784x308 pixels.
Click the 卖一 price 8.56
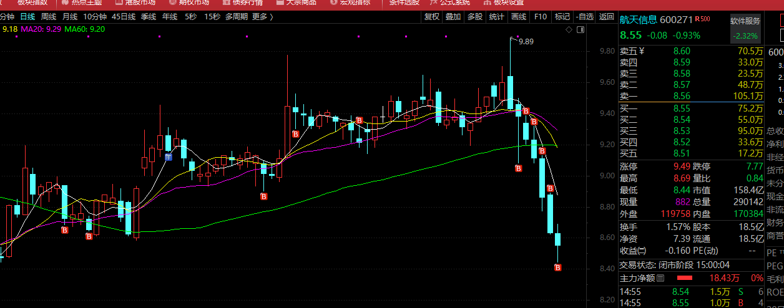click(682, 96)
